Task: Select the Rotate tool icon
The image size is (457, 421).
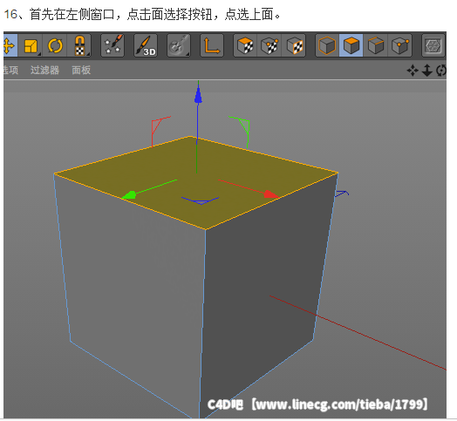Action: pos(55,45)
